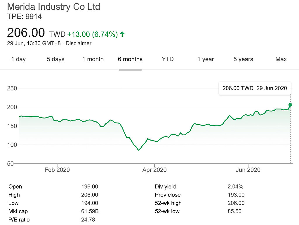Open the Disclaimer link
Image resolution: width=299 pixels, height=225 pixels.
(x=79, y=43)
